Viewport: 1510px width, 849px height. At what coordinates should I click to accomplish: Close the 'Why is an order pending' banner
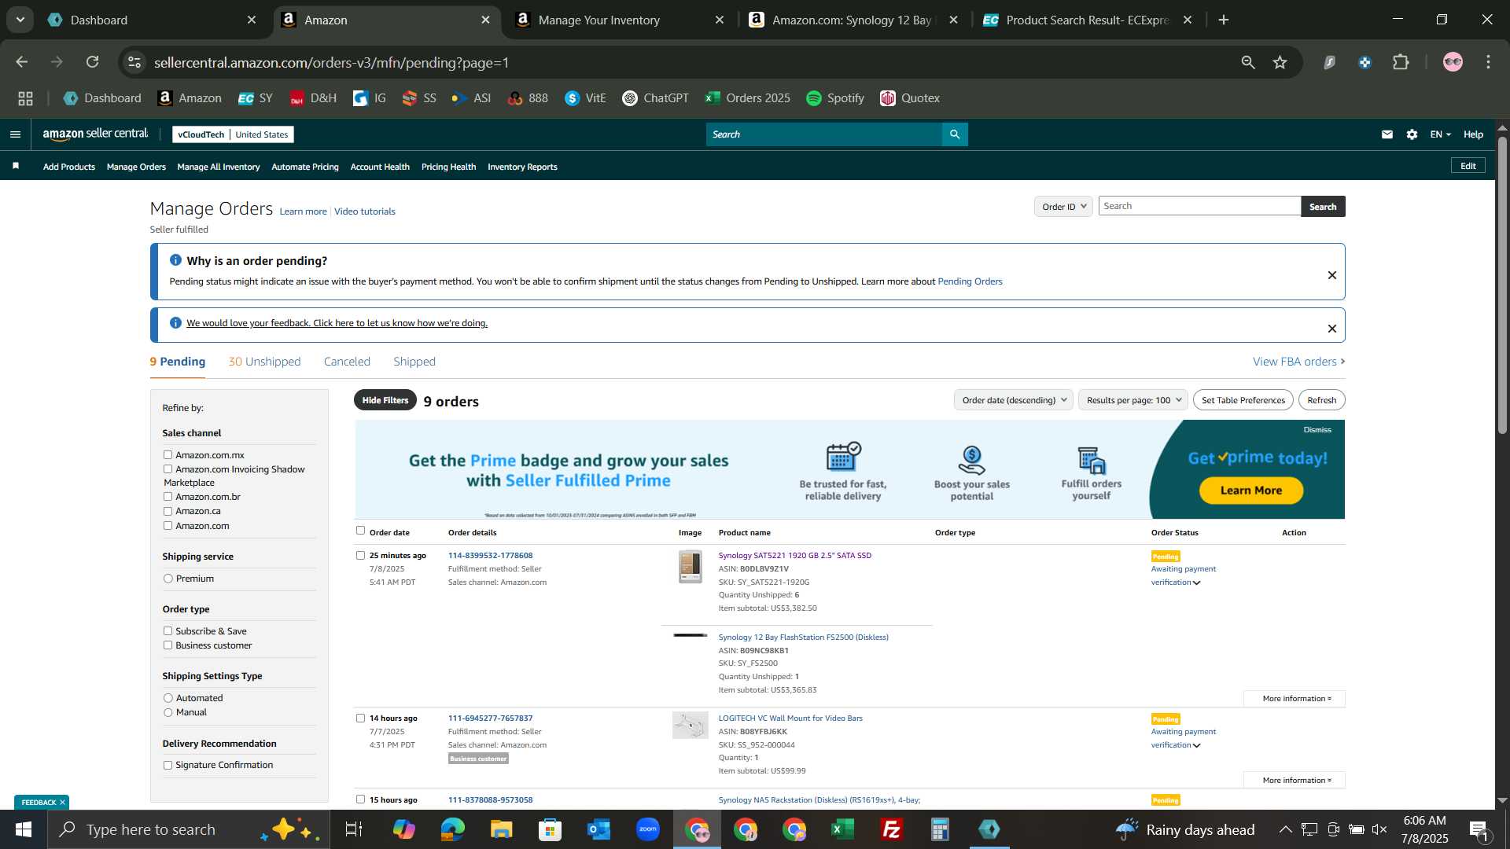pos(1331,275)
